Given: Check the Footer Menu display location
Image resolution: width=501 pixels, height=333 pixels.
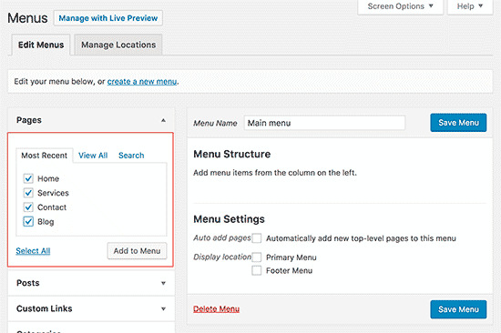Looking at the screenshot, I should pyautogui.click(x=256, y=270).
